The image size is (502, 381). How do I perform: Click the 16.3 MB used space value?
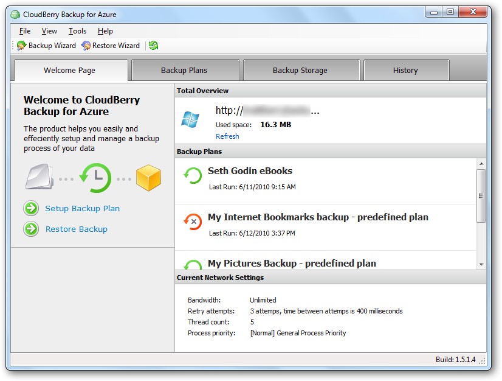coord(276,124)
